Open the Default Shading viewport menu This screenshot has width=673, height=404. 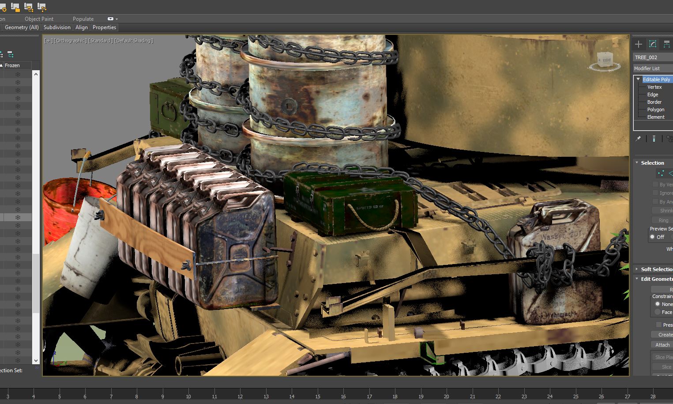[x=133, y=41]
